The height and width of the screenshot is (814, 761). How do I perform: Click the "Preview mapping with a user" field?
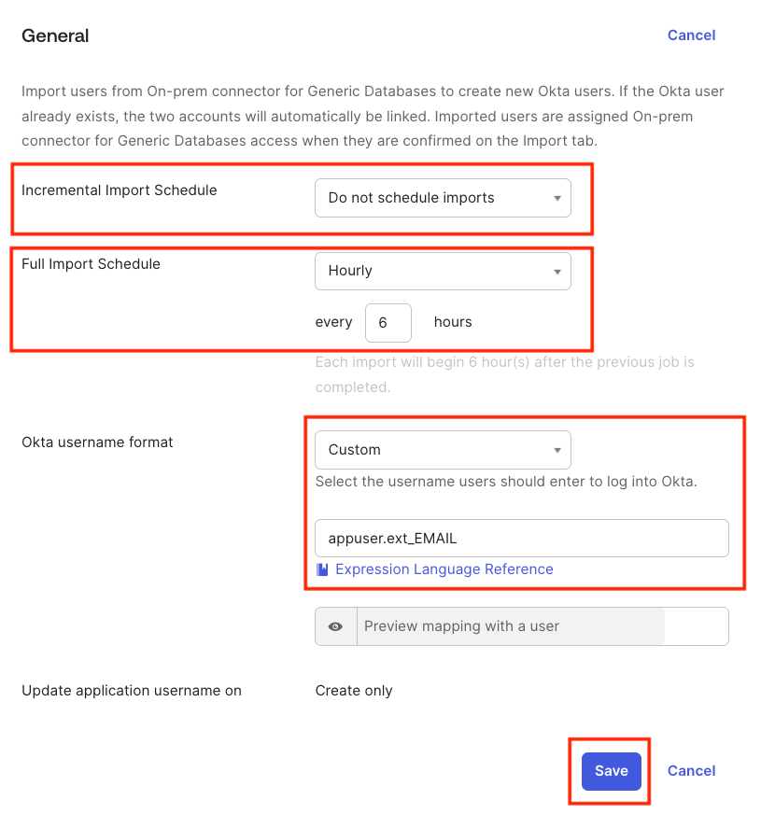point(509,626)
